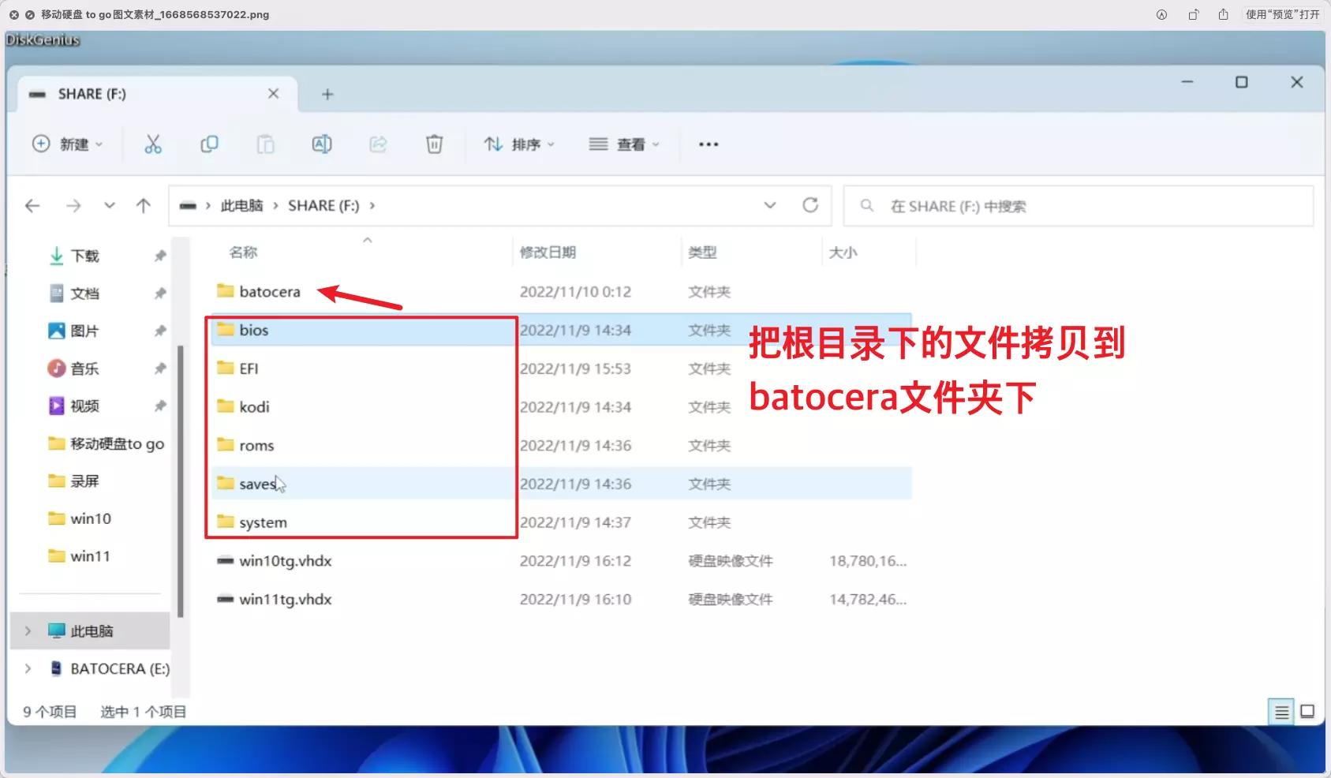Click the Refresh icon beside the address bar

click(812, 205)
